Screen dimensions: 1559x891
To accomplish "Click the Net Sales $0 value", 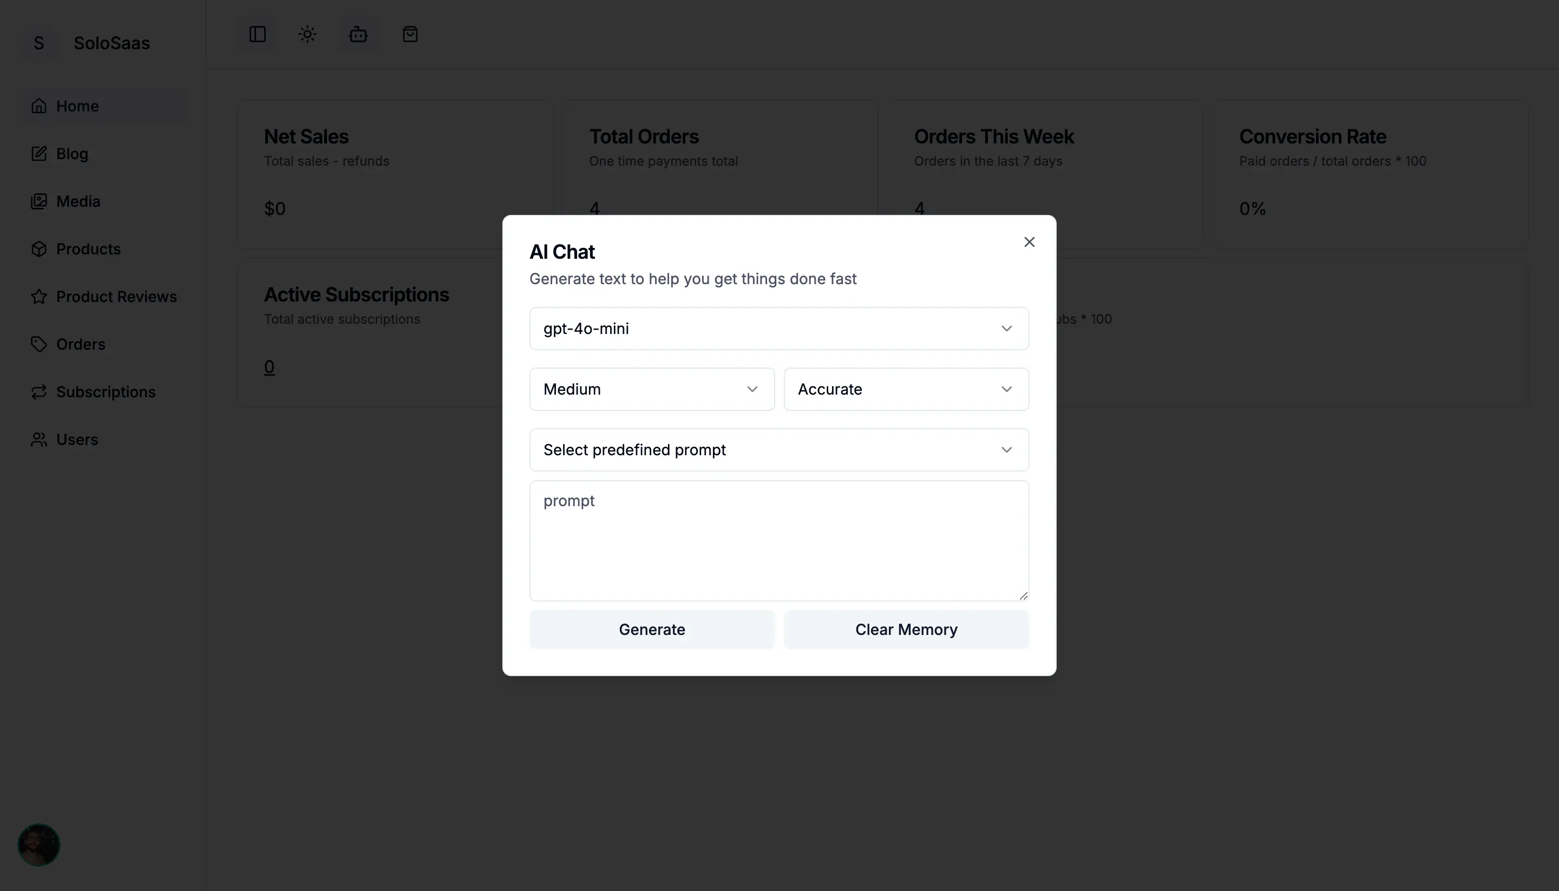I will 275,208.
